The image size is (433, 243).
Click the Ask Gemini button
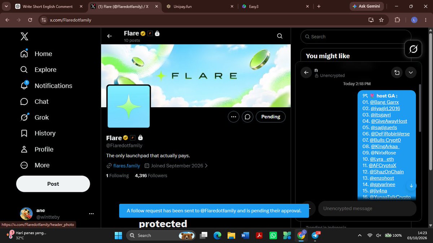point(367,6)
